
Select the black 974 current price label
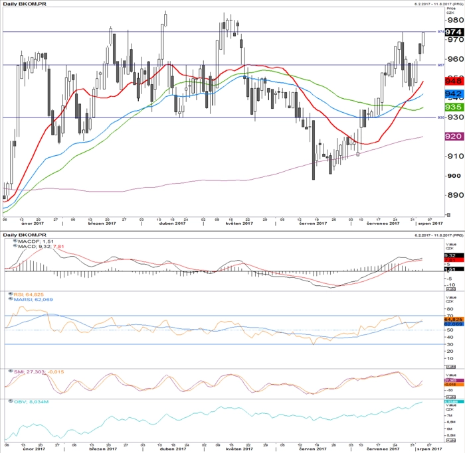454,32
